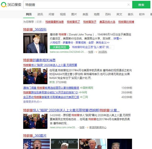Click the NASA group photo news thumbnail

point(35,76)
